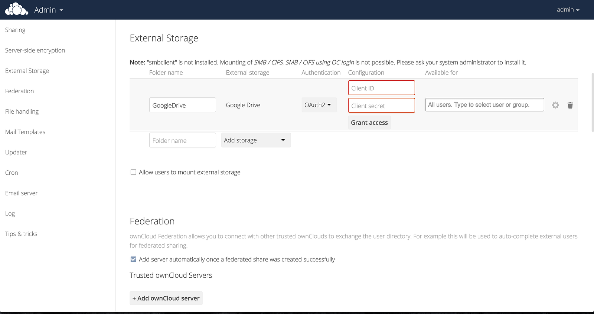Screen dimensions: 594x314
Task: Open the Admin app menu dropdown
Action: [49, 10]
